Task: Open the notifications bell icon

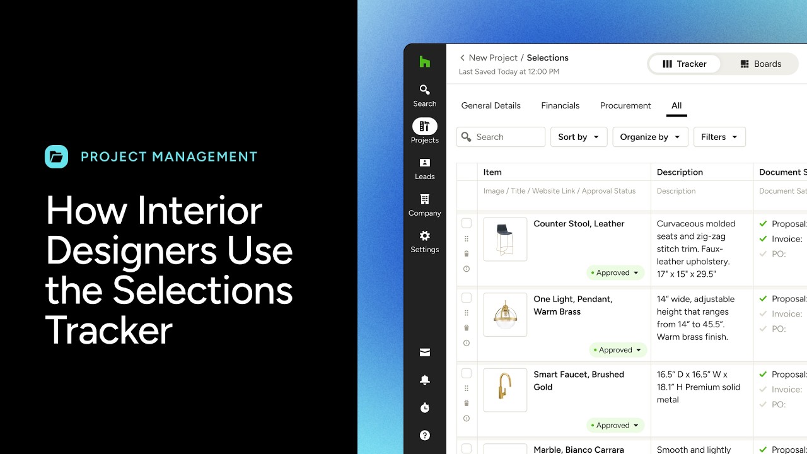Action: [x=425, y=380]
